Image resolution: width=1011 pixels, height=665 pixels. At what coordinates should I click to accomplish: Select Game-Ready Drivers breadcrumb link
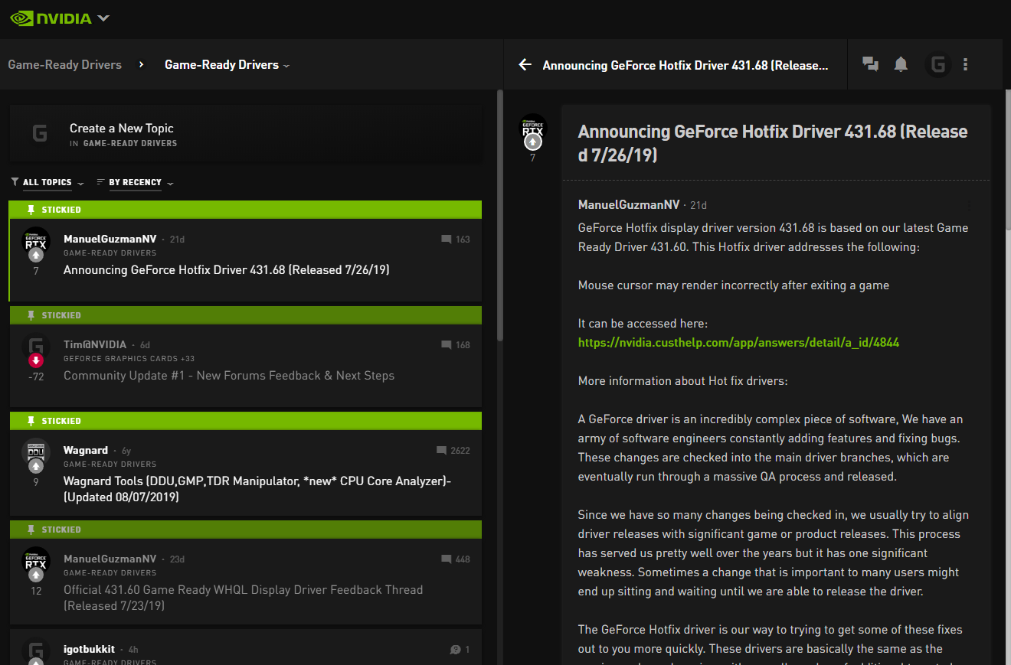coord(64,64)
